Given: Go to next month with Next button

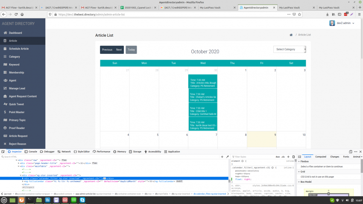Looking at the screenshot, I should [x=119, y=50].
